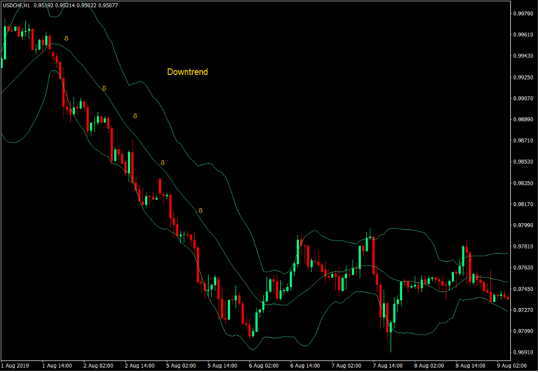
Task: Click the 0.96910 price at scale bottom
Action: pos(522,352)
